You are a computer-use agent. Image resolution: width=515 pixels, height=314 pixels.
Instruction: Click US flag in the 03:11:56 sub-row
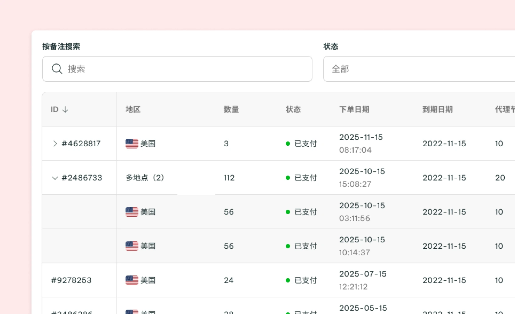click(132, 212)
